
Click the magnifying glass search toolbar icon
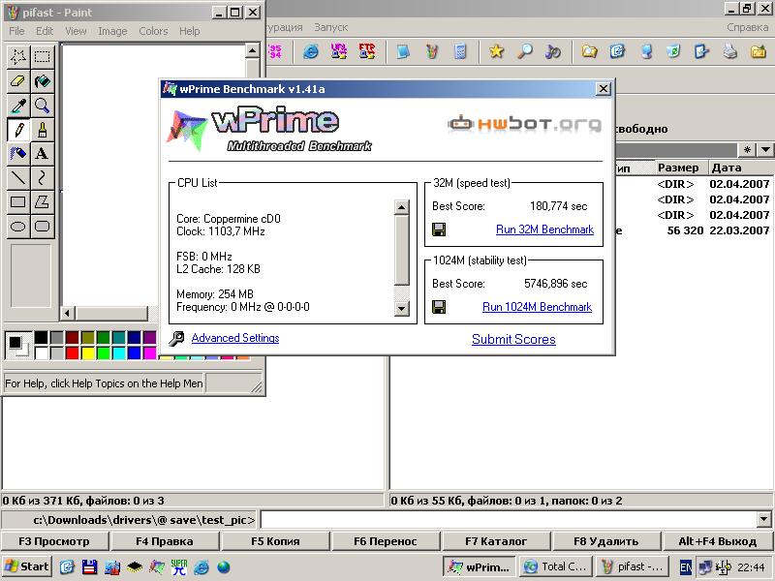[525, 51]
